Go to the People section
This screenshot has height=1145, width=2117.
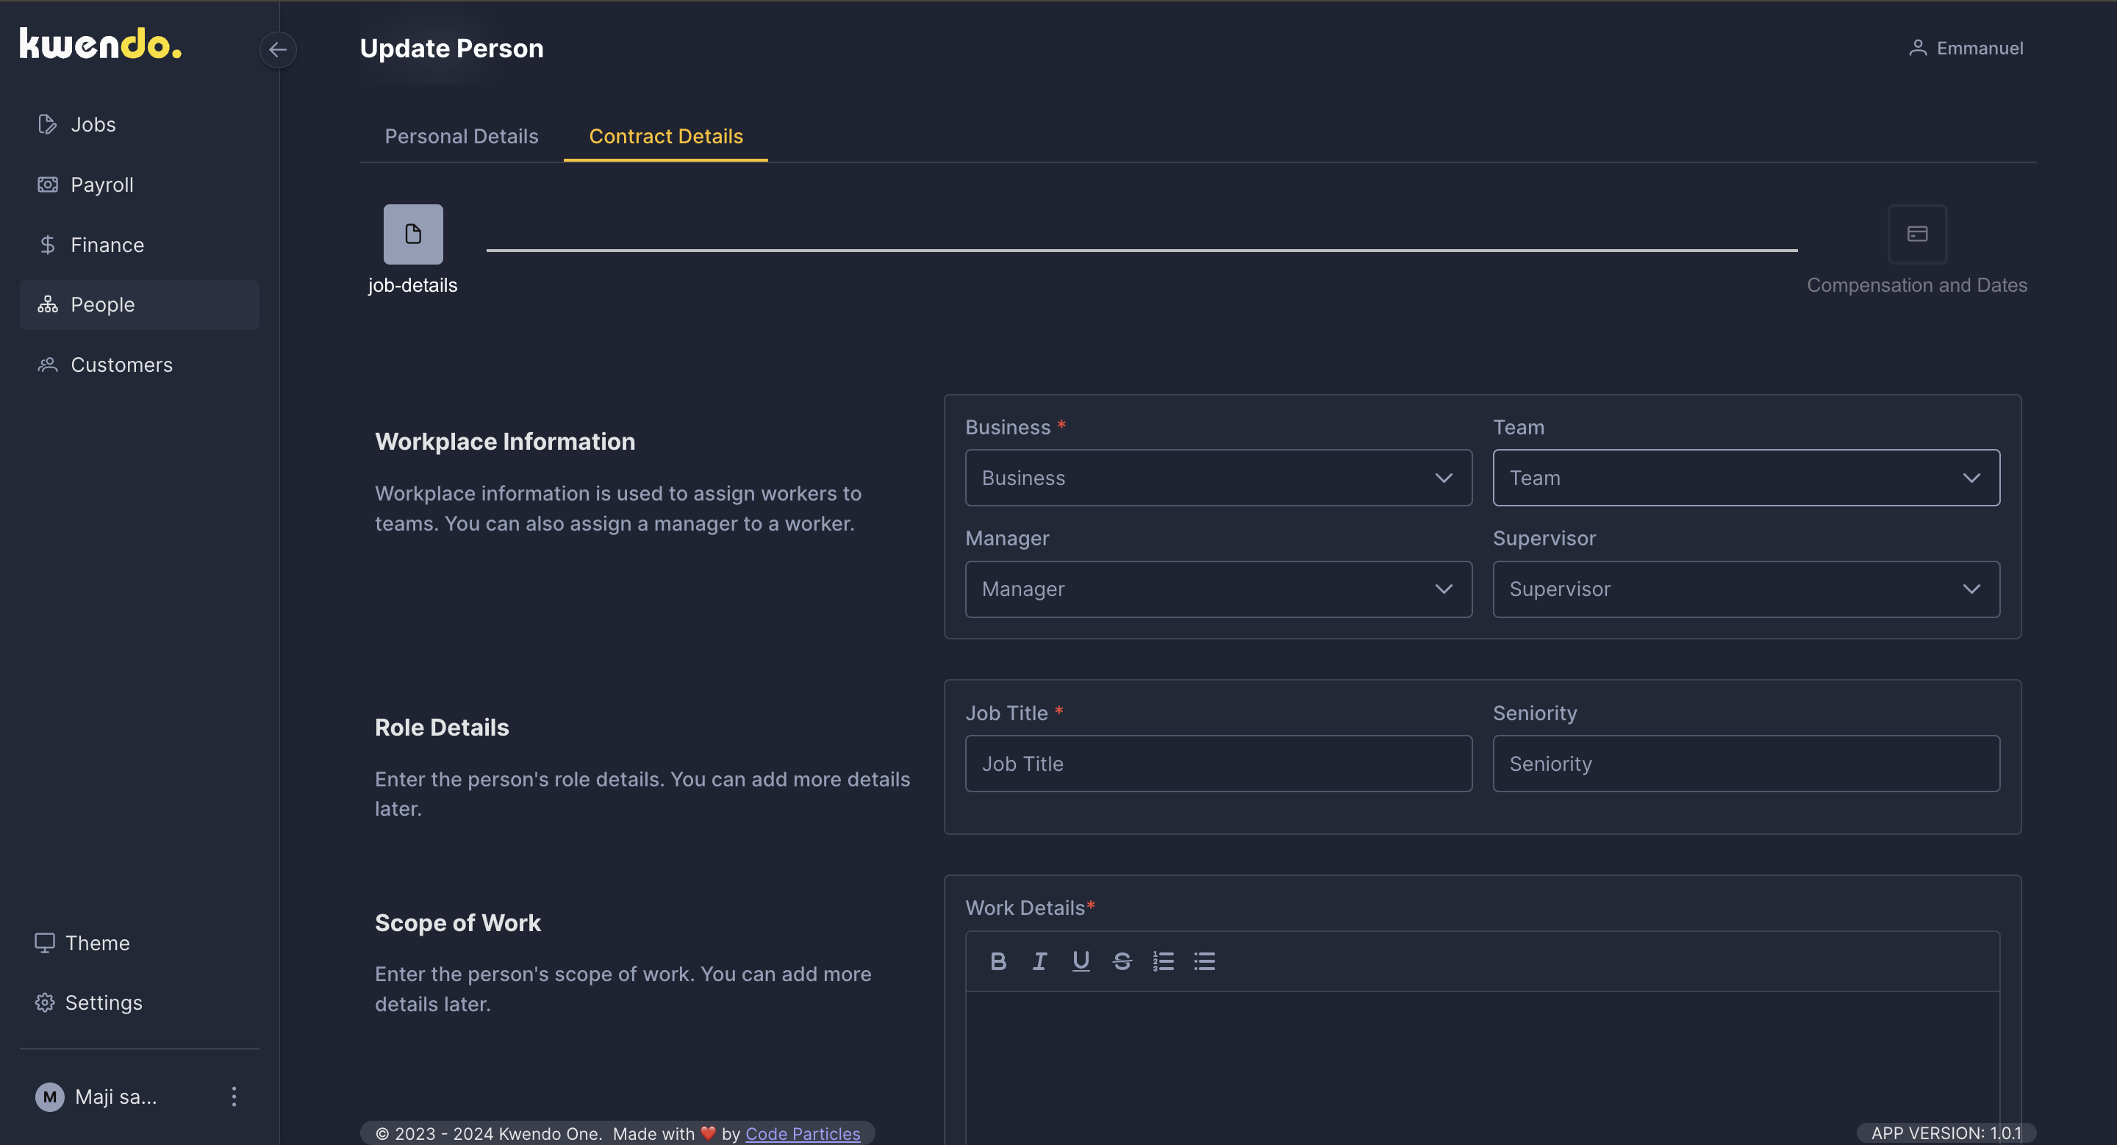coord(139,305)
